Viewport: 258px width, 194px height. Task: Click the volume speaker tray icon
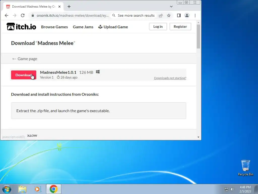pyautogui.click(x=233, y=189)
